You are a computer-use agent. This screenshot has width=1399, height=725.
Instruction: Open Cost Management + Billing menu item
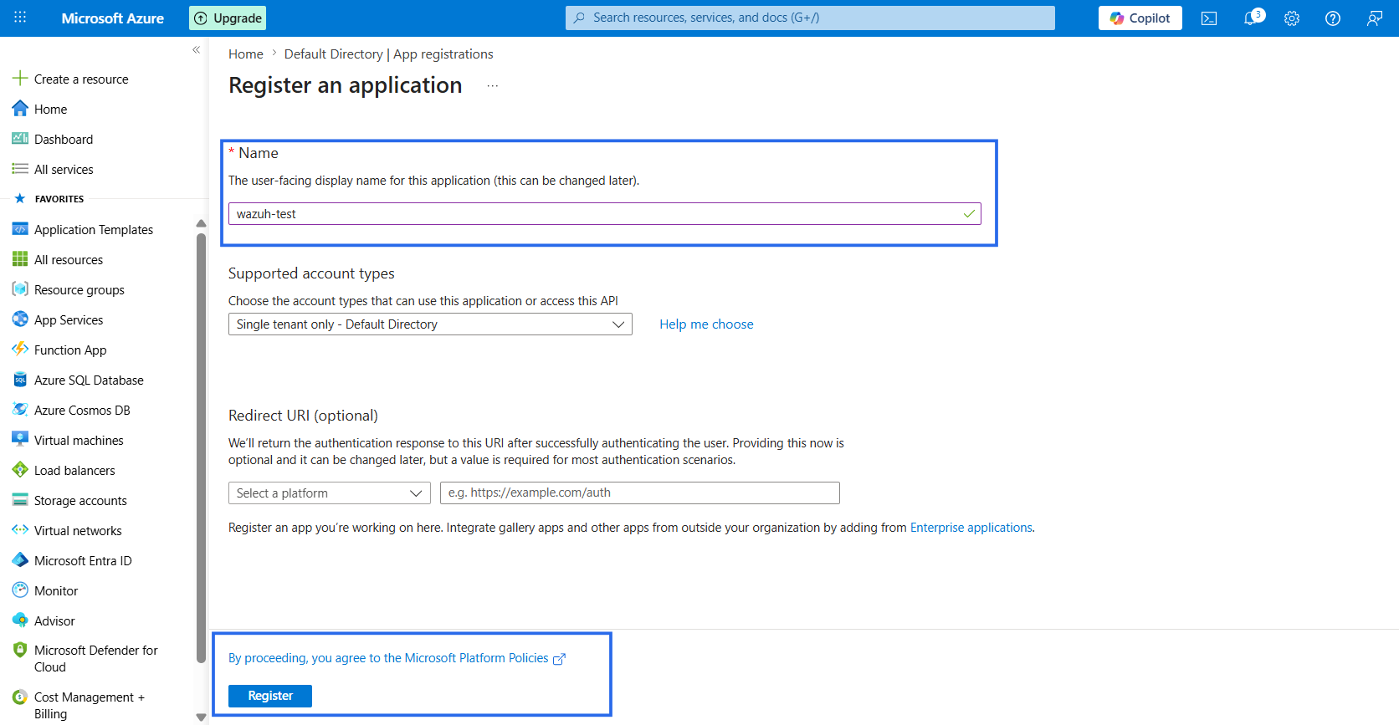pos(89,706)
